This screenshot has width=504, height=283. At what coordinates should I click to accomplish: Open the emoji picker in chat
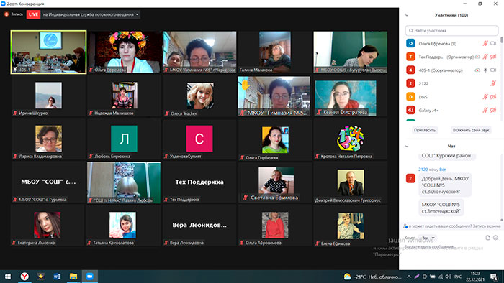tap(495, 238)
